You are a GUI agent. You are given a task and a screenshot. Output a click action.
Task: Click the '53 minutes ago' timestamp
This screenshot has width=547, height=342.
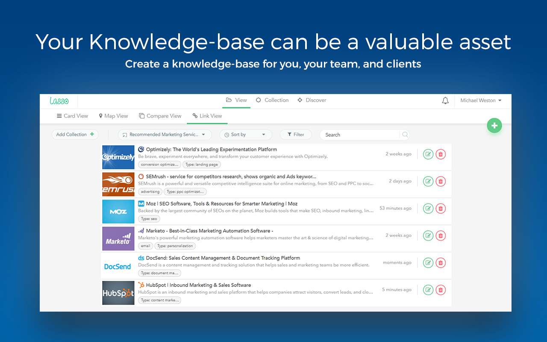(x=395, y=208)
